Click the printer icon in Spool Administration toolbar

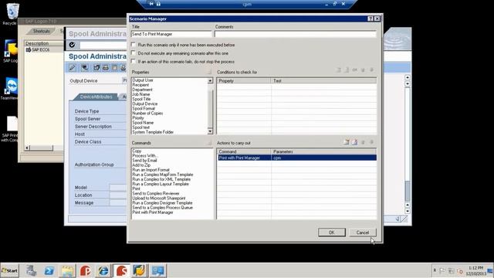[106, 68]
